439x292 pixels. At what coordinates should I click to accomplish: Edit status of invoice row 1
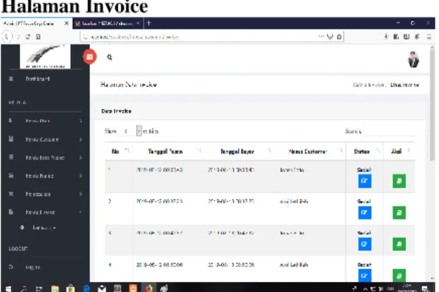(364, 181)
